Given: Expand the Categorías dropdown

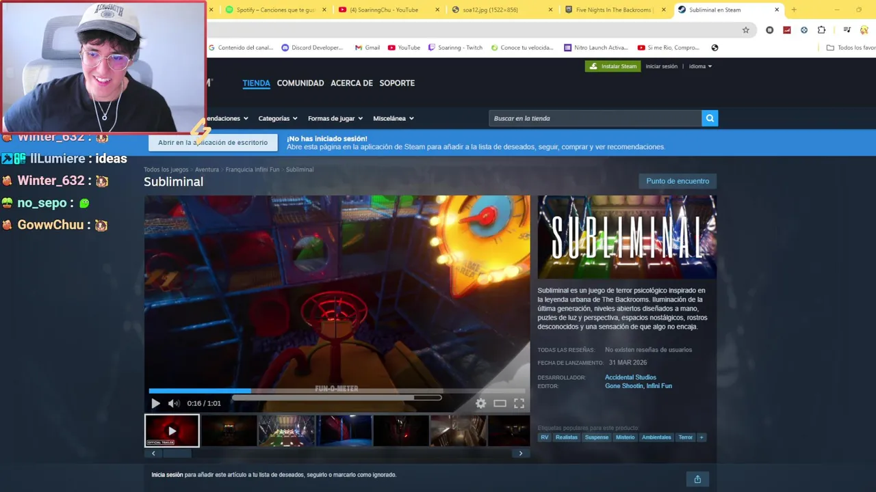Looking at the screenshot, I should point(278,118).
